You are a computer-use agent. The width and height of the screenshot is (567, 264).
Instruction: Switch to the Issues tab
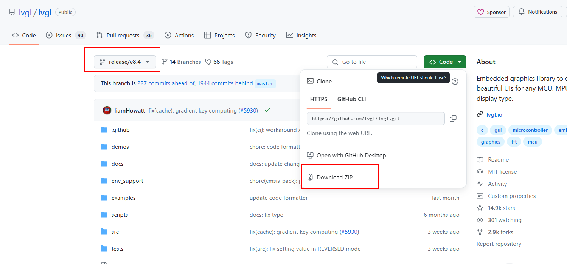[x=66, y=36]
